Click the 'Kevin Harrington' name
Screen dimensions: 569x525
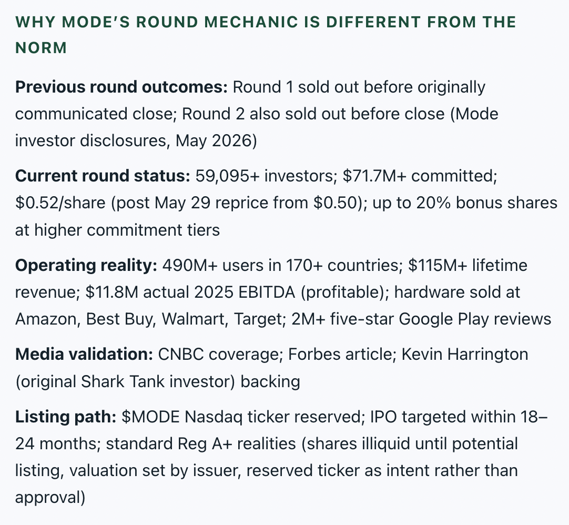click(x=465, y=355)
